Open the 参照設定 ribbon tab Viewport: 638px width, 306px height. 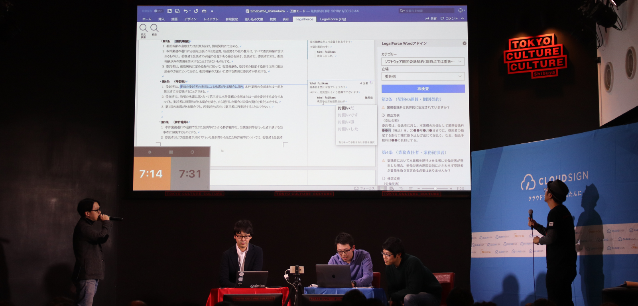[232, 19]
